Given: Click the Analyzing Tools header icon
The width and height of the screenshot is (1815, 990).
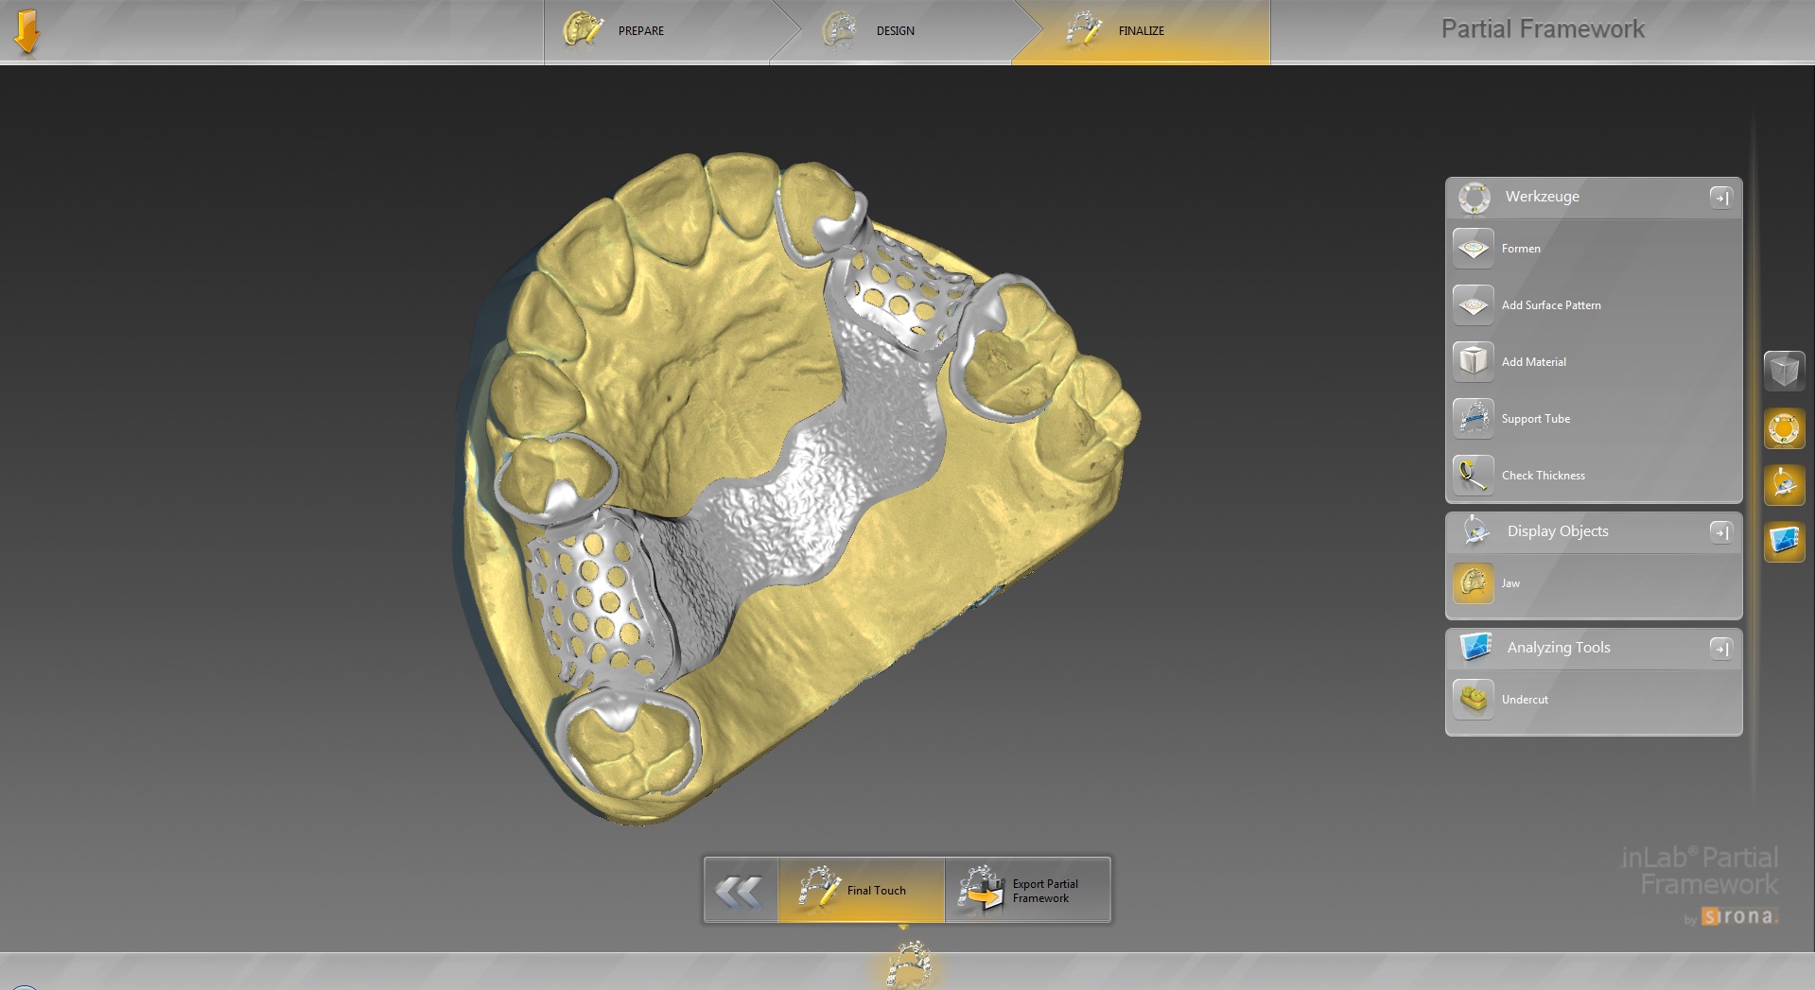Looking at the screenshot, I should 1475,648.
